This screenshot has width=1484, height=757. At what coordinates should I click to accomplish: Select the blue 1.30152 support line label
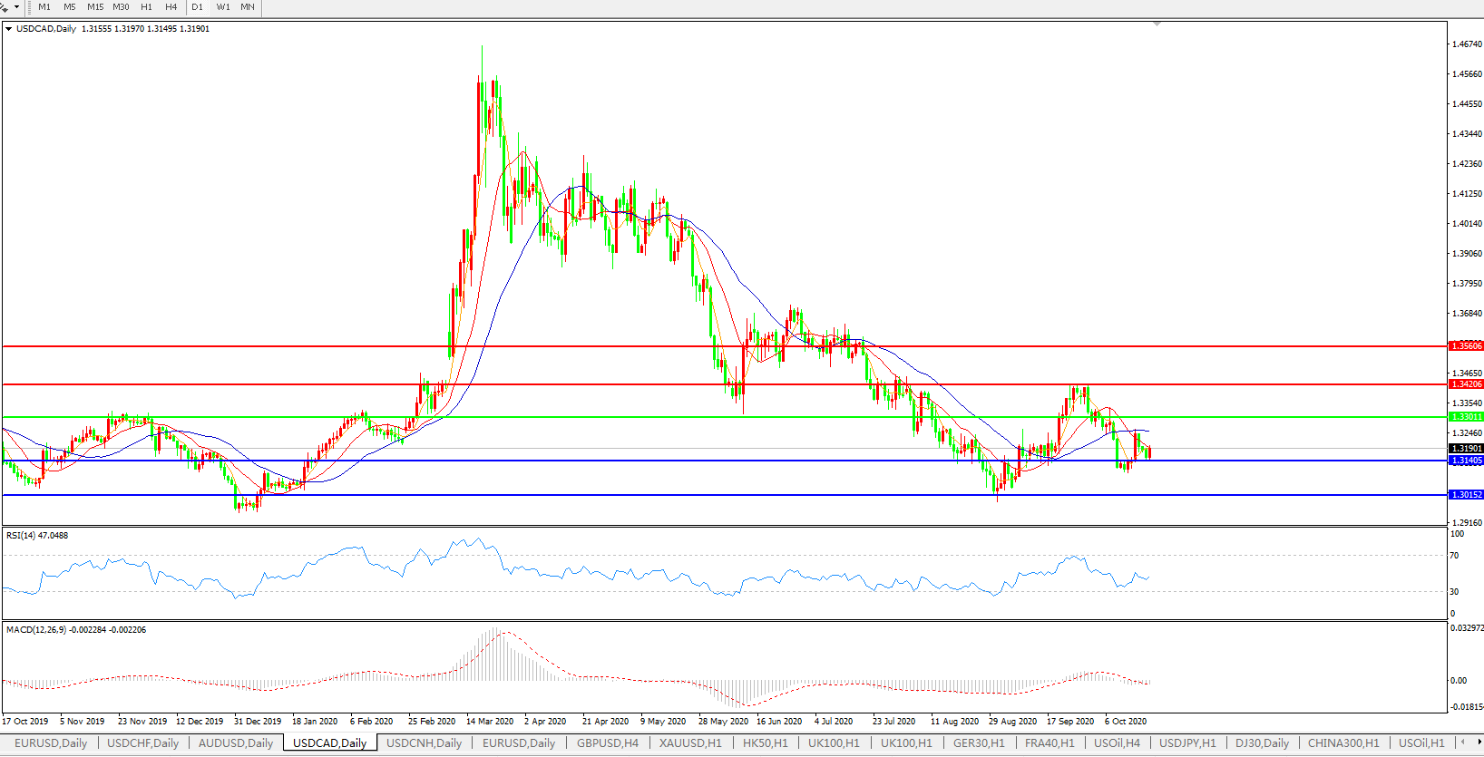pos(1466,495)
